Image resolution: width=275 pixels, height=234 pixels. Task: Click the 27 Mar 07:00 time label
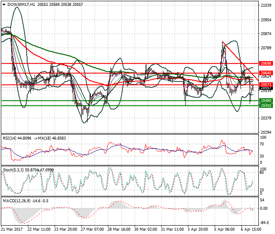[92, 229]
